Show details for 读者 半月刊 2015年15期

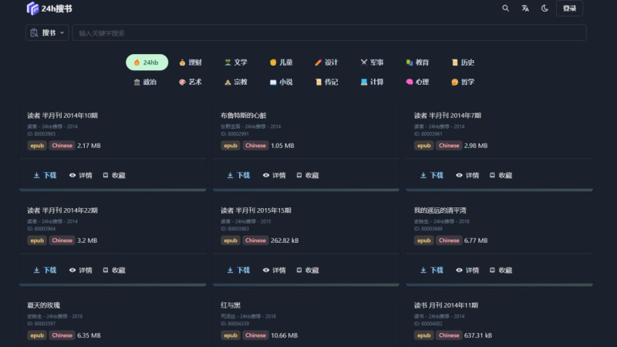click(274, 271)
